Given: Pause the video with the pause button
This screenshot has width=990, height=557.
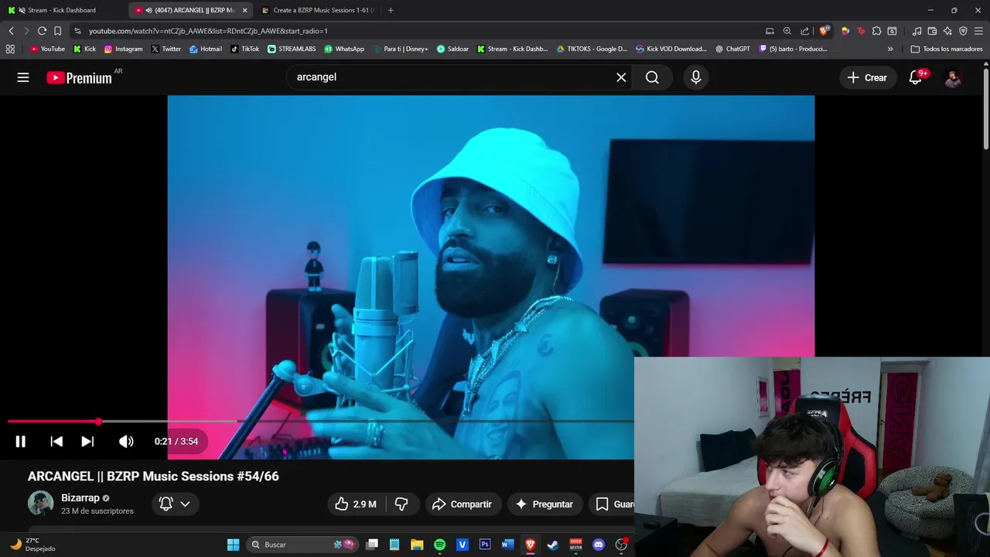Looking at the screenshot, I should click(21, 441).
